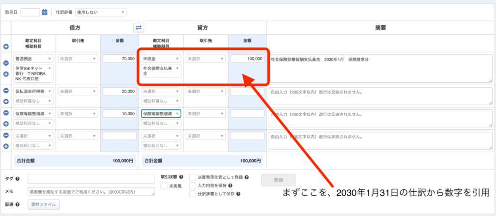Remove the 仮払源泉所得税 row with its minus icon
This screenshot has width=496, height=216.
[x=6, y=91]
